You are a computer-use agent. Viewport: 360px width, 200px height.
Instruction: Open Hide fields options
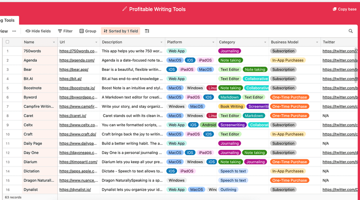[38, 31]
